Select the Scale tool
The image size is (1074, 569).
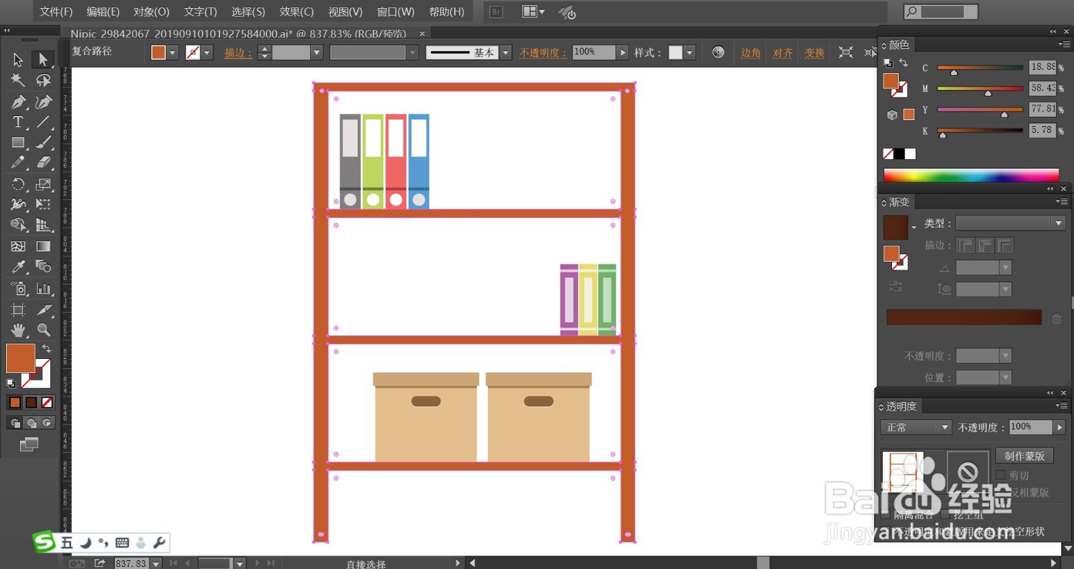(44, 185)
